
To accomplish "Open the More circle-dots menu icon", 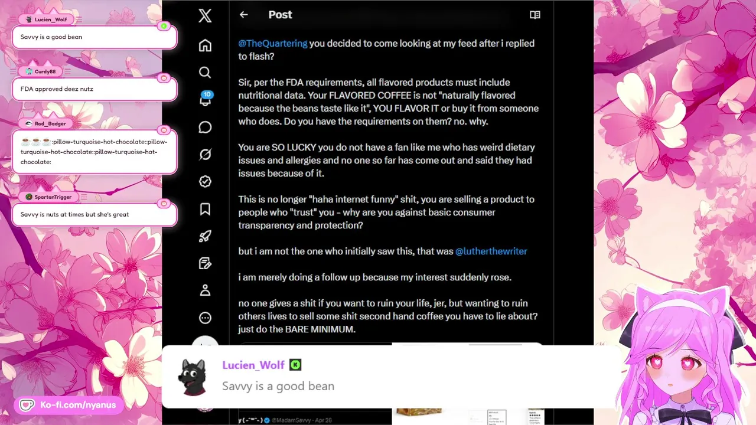I will click(x=205, y=318).
